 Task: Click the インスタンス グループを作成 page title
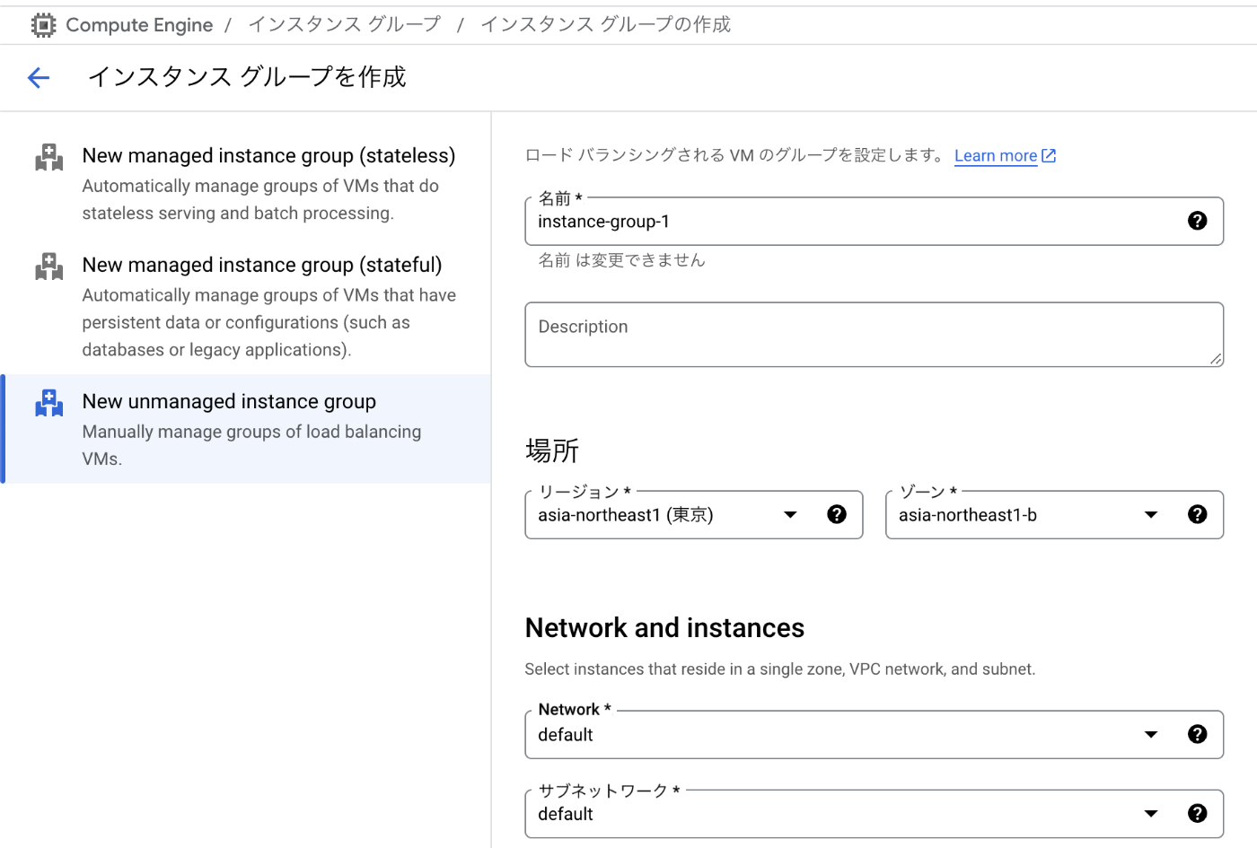(247, 77)
